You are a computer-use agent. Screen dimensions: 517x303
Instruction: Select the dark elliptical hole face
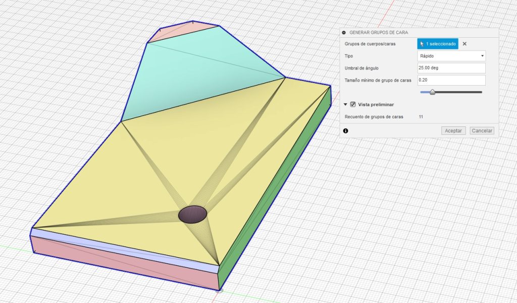click(192, 214)
